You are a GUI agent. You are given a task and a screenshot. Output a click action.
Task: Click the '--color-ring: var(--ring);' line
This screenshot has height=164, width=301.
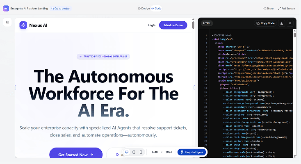240,148
